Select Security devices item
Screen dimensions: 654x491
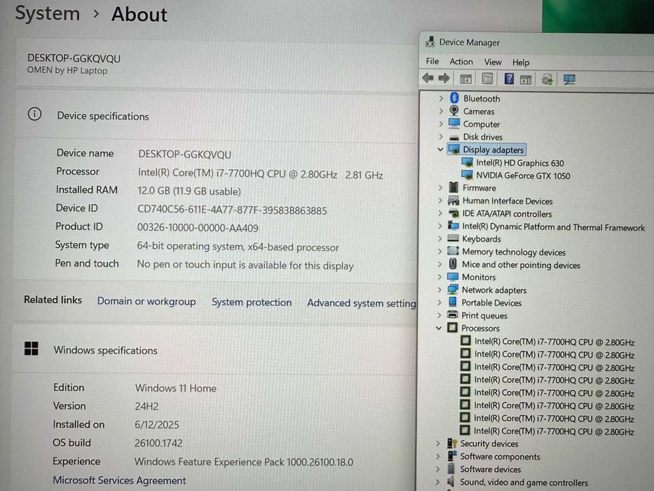pos(489,443)
